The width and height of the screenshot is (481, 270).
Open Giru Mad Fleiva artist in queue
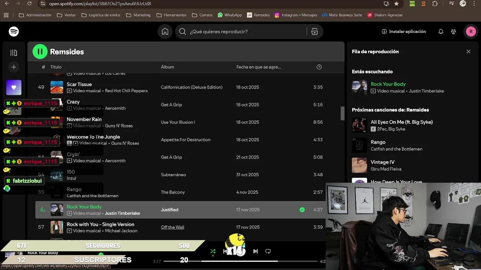pyautogui.click(x=386, y=169)
